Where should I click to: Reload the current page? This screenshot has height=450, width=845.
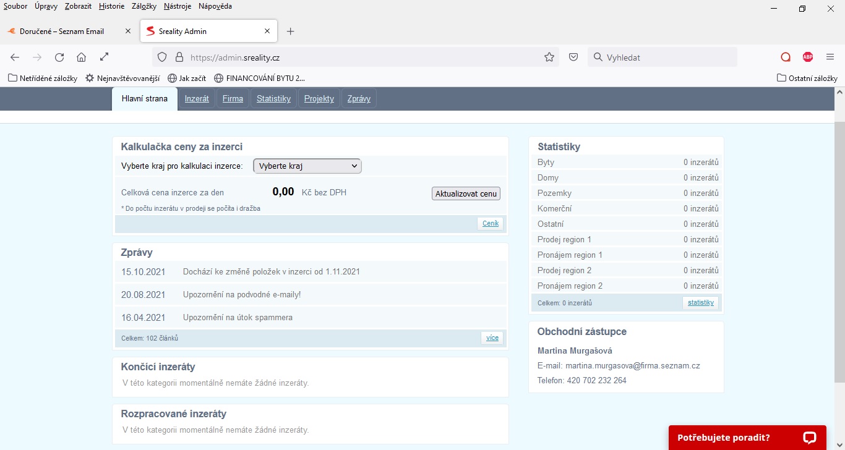click(59, 57)
